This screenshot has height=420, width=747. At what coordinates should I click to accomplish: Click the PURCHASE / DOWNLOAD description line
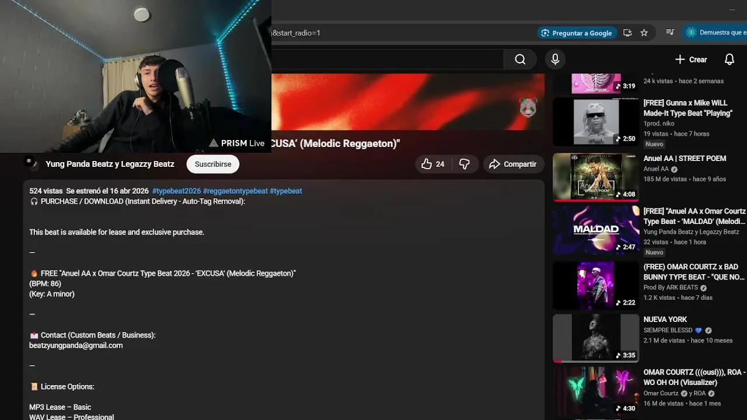click(x=137, y=201)
